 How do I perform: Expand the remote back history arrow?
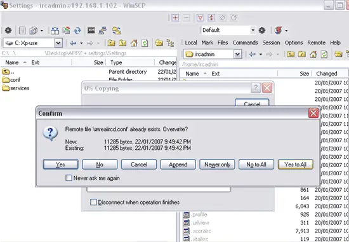pos(261,55)
